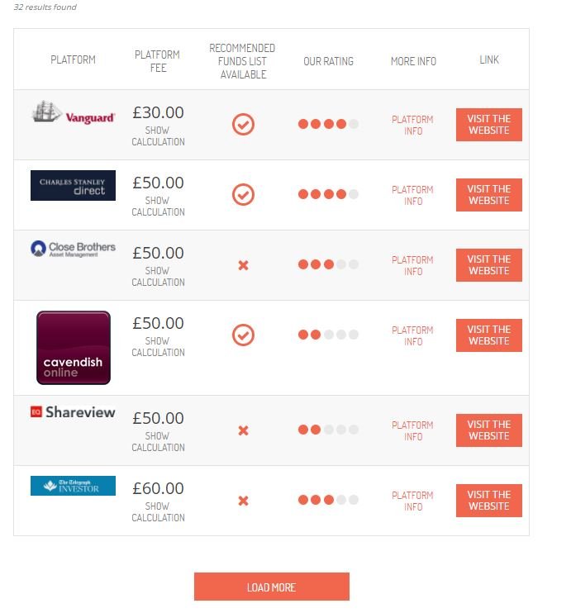Click Cavendish Online's two-dot rating indicator

[x=328, y=335]
